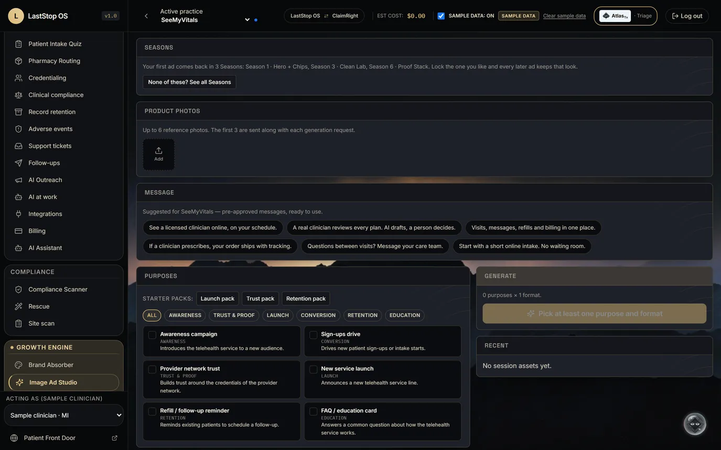Viewport: 721px width, 450px height.
Task: Click the Rescue wand icon
Action: point(18,306)
